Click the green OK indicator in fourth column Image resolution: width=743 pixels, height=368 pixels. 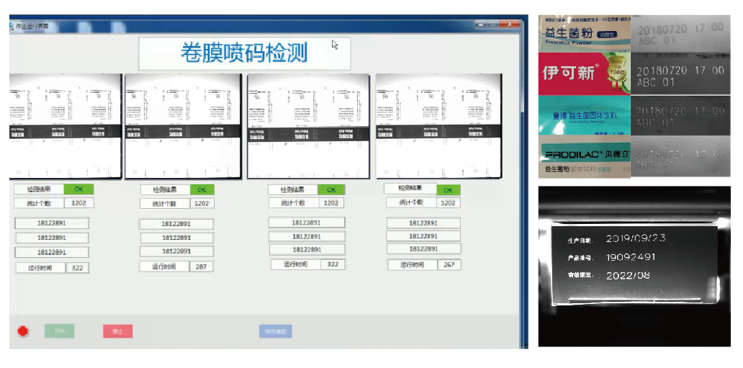coord(447,189)
